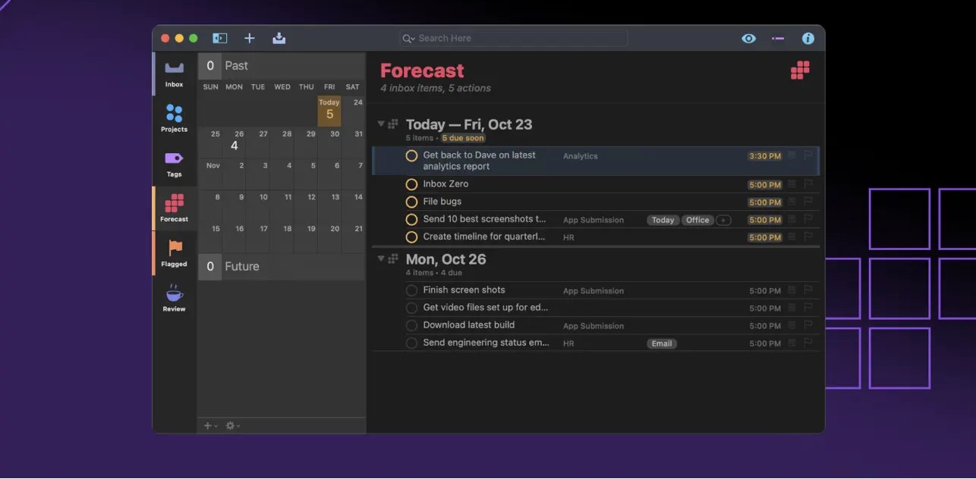Add a tag with the plus pill beside Office

point(723,220)
